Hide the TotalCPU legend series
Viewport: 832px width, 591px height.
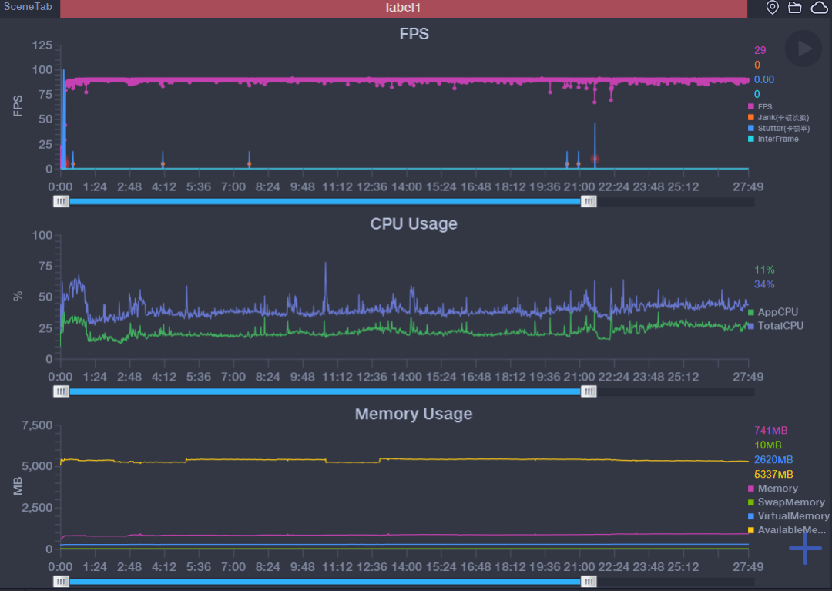click(780, 326)
